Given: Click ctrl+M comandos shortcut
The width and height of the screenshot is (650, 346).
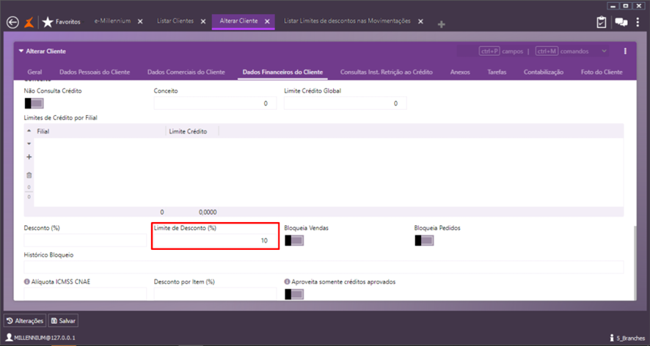Looking at the screenshot, I should pyautogui.click(x=562, y=51).
